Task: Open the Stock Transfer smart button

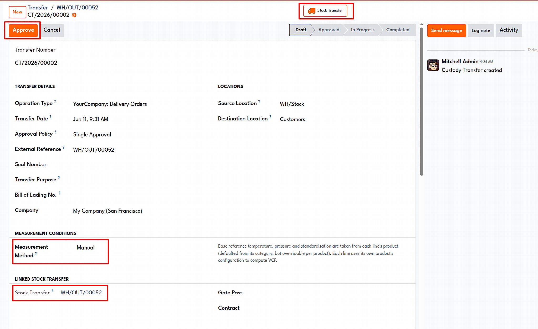Action: coord(325,10)
